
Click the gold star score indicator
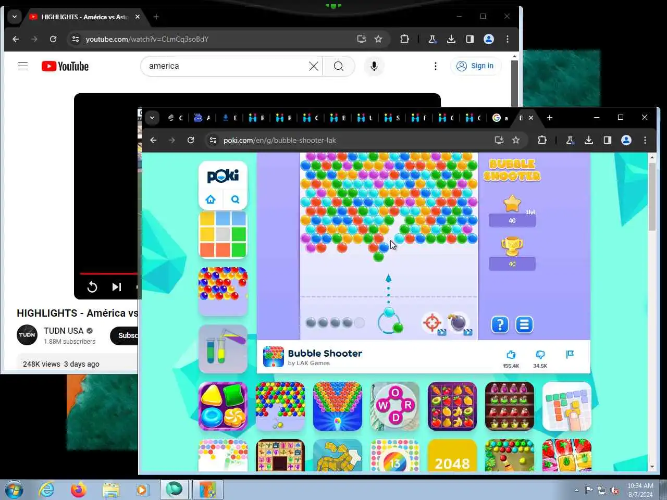(512, 203)
